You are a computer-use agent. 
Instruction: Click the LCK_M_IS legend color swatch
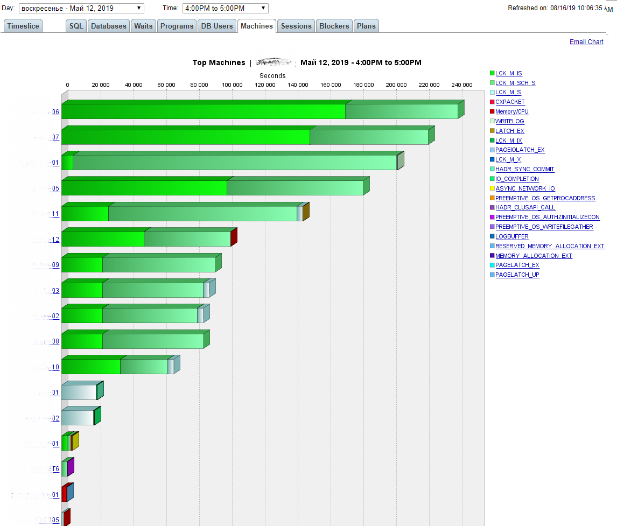(492, 73)
